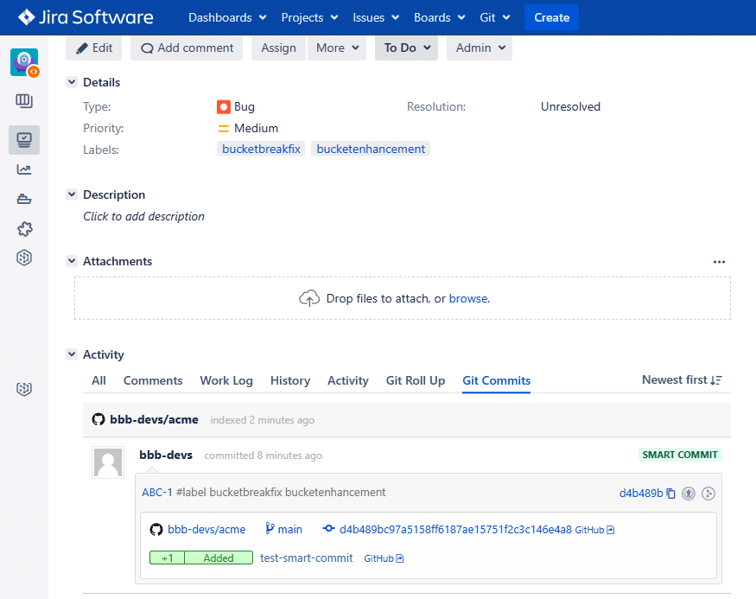Click the Edit issue button

pyautogui.click(x=94, y=48)
